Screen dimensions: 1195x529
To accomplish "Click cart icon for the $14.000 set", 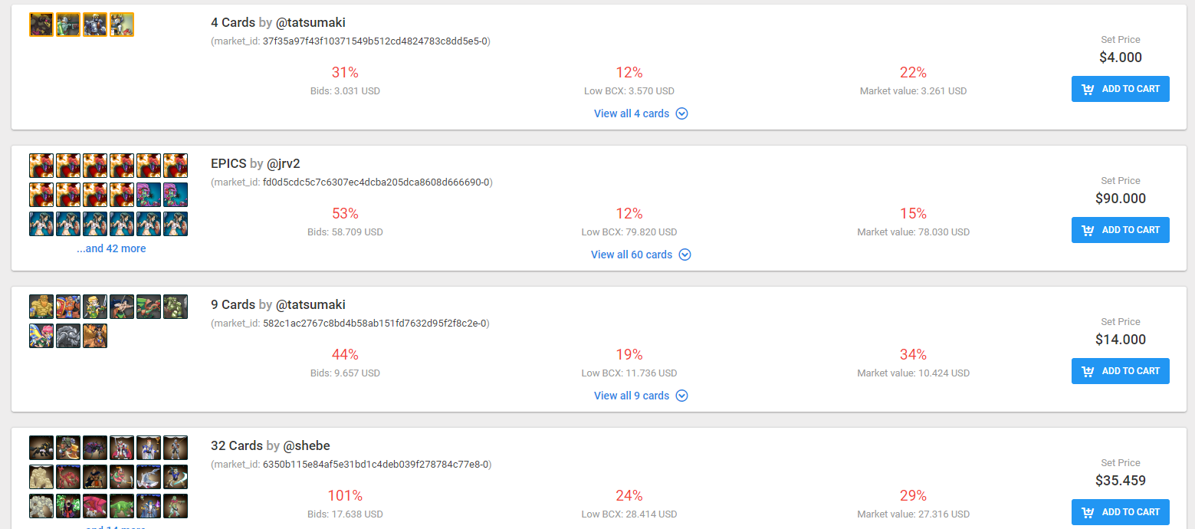I will pos(1088,371).
